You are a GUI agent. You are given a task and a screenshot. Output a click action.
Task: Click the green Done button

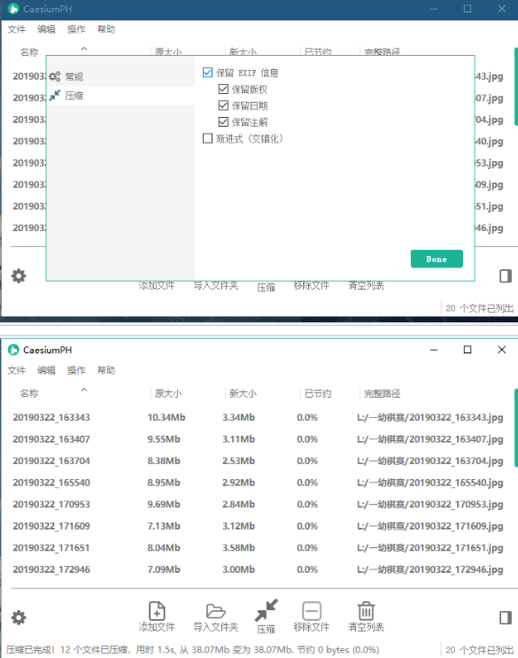point(437,259)
